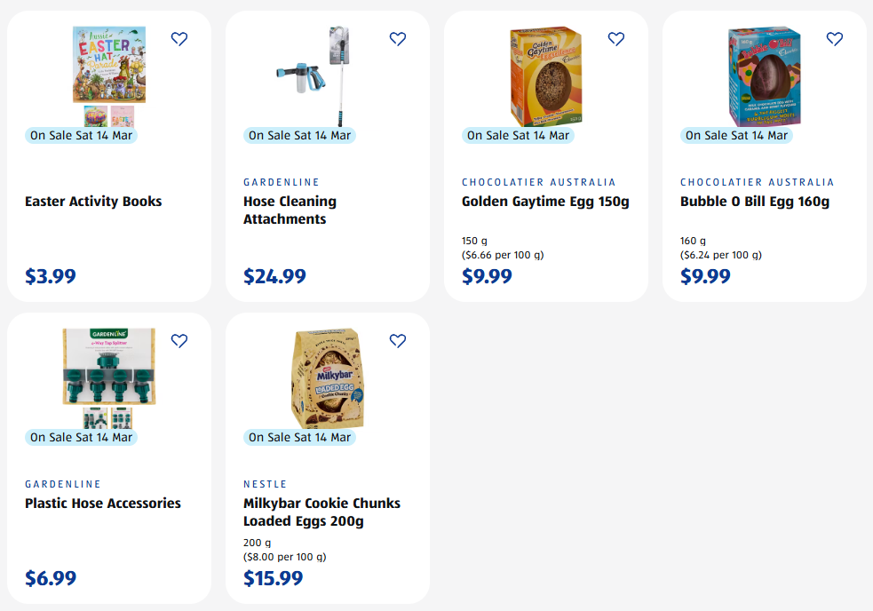The image size is (873, 611).
Task: Open Golden Gaytime Egg box image
Action: point(545,75)
